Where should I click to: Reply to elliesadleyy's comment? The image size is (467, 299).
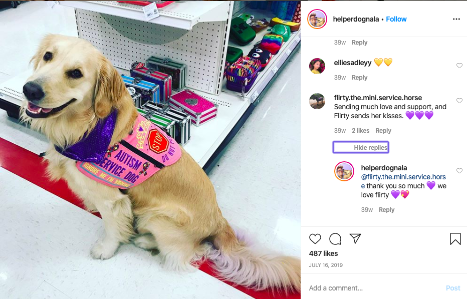coord(359,78)
